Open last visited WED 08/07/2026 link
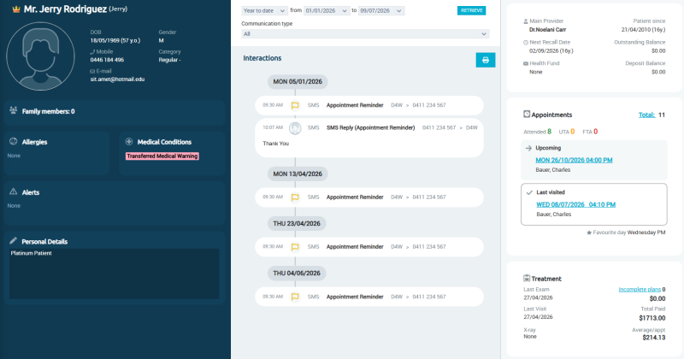The height and width of the screenshot is (359, 684). click(x=575, y=204)
